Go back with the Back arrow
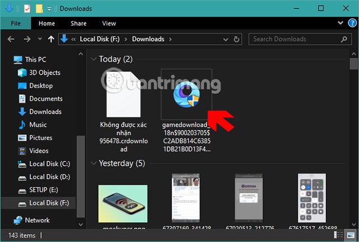Screen dimensions: 359x242 click(11, 39)
